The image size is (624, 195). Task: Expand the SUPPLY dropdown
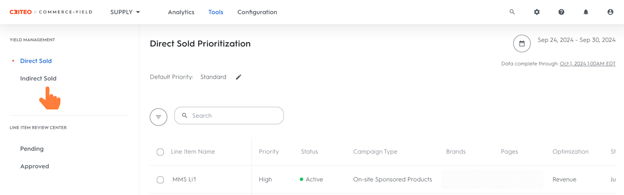[125, 12]
